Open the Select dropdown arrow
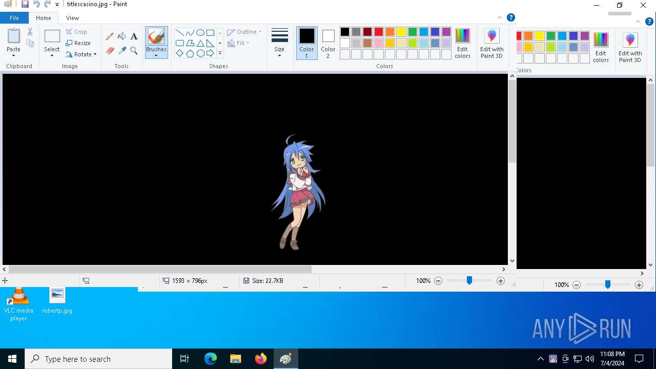656x369 pixels. coord(52,55)
